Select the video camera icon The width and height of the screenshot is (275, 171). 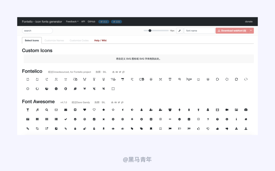227,110
